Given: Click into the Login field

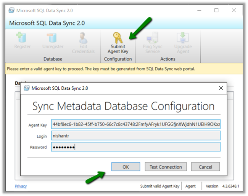Looking at the screenshot, I should click(x=135, y=136).
